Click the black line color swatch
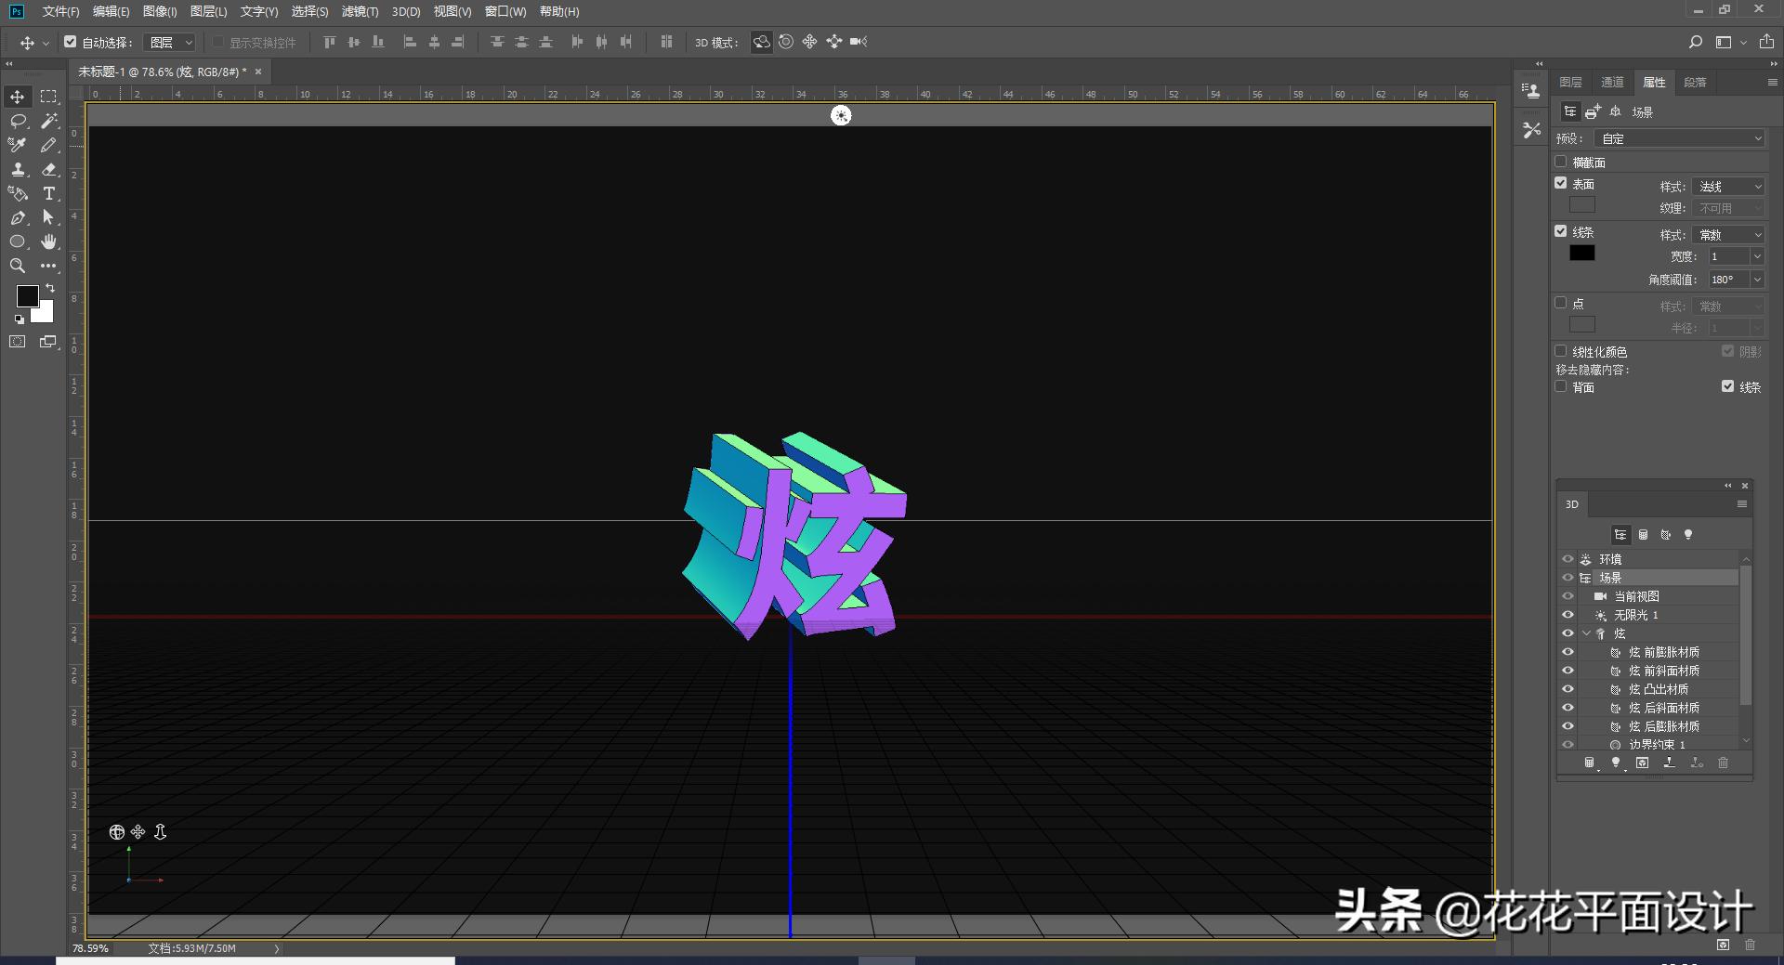 1581,253
